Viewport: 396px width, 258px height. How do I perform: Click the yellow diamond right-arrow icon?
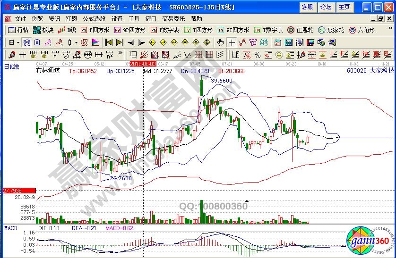164,42
